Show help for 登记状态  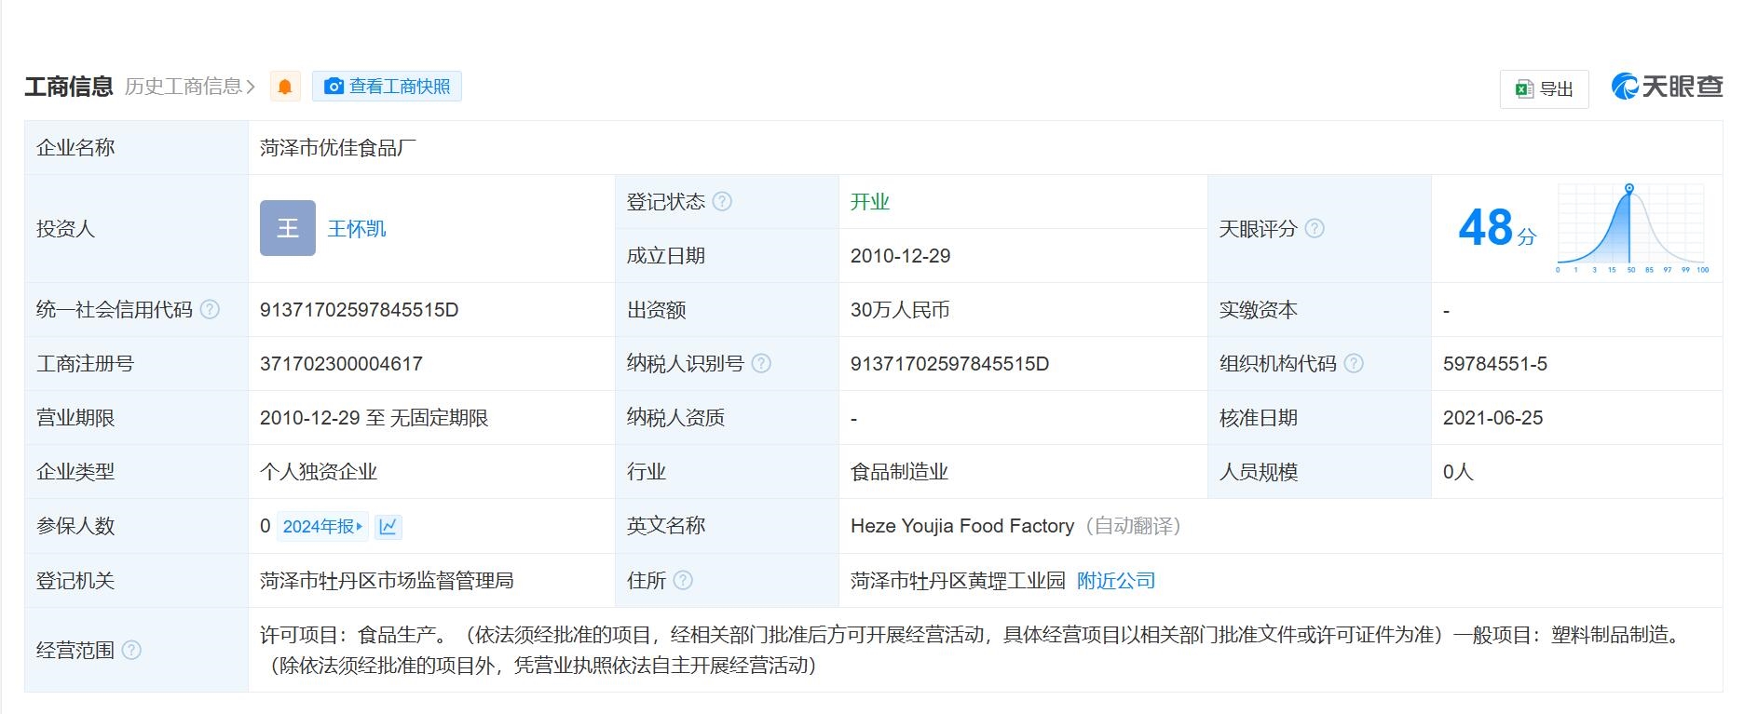(x=722, y=201)
